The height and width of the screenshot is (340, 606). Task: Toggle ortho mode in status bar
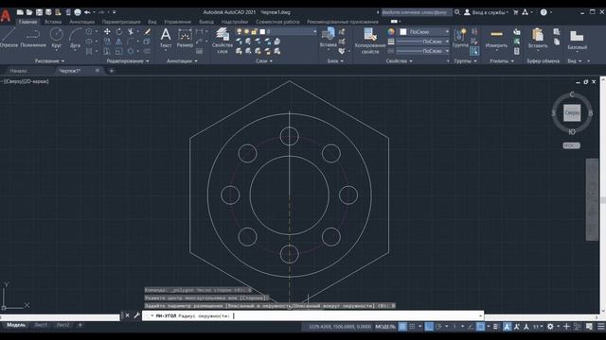pyautogui.click(x=429, y=326)
